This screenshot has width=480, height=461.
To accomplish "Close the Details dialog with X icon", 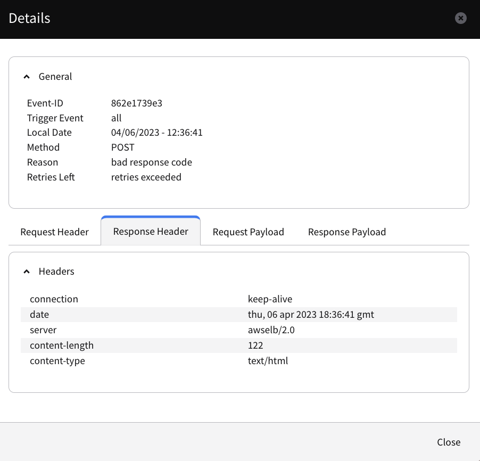I will (x=460, y=18).
